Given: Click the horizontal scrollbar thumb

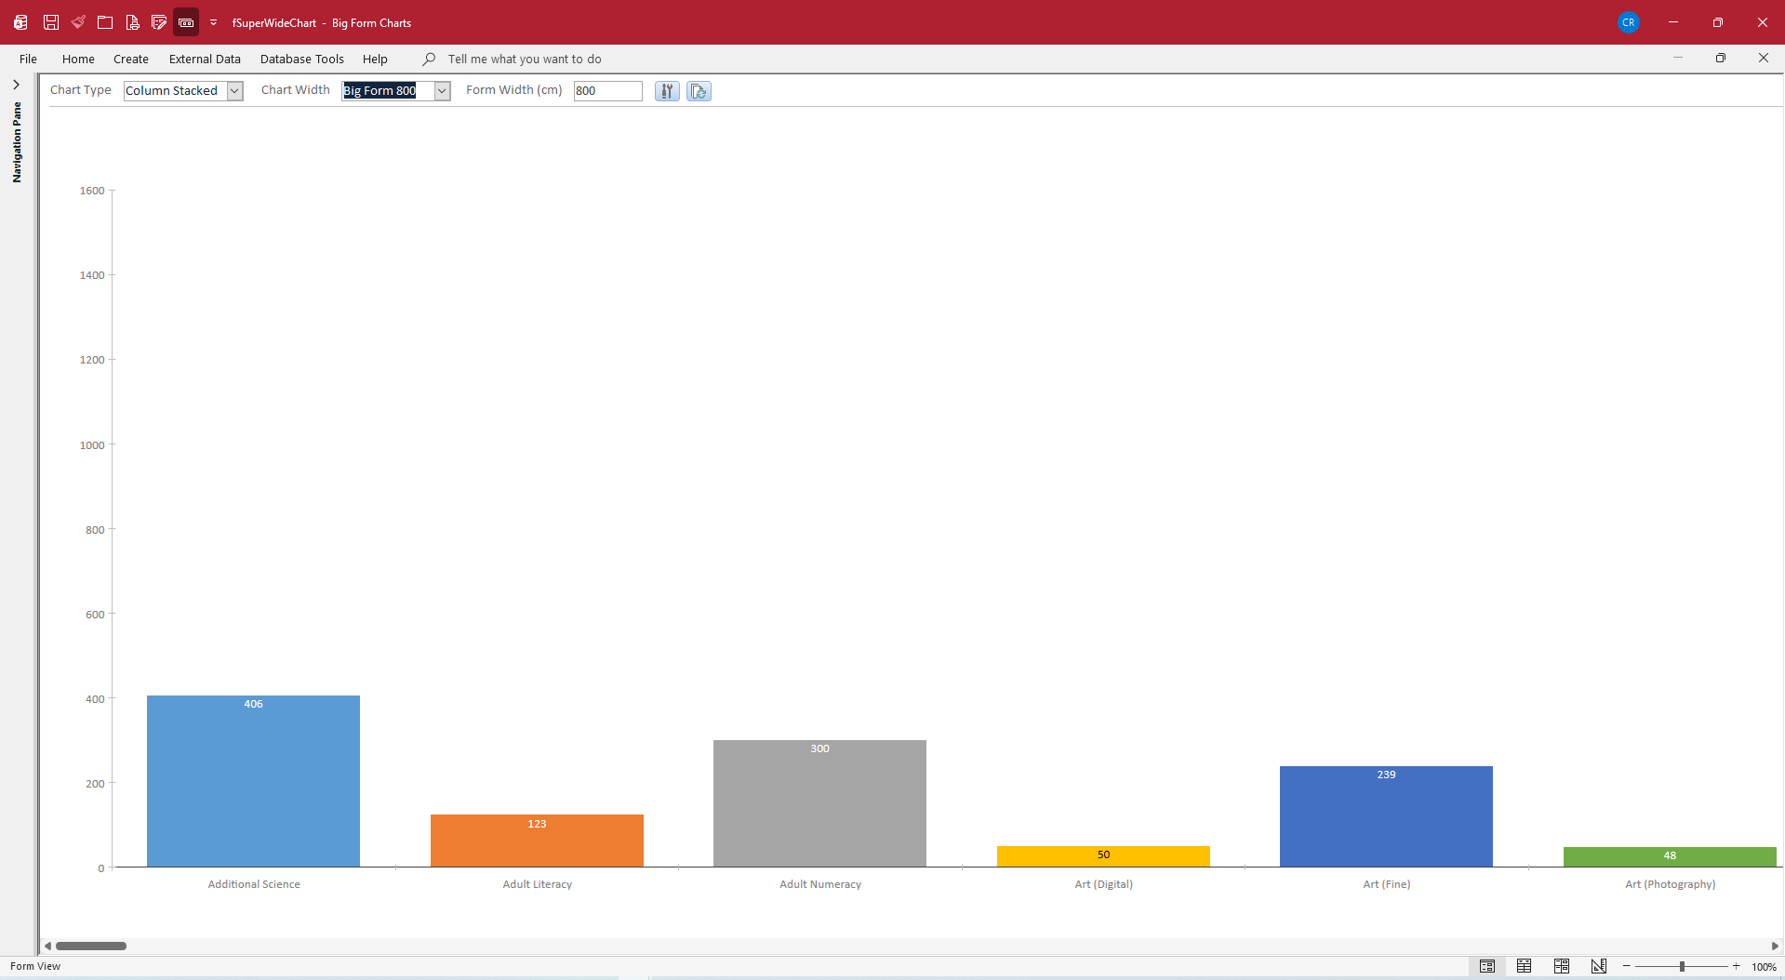Looking at the screenshot, I should pyautogui.click(x=91, y=946).
